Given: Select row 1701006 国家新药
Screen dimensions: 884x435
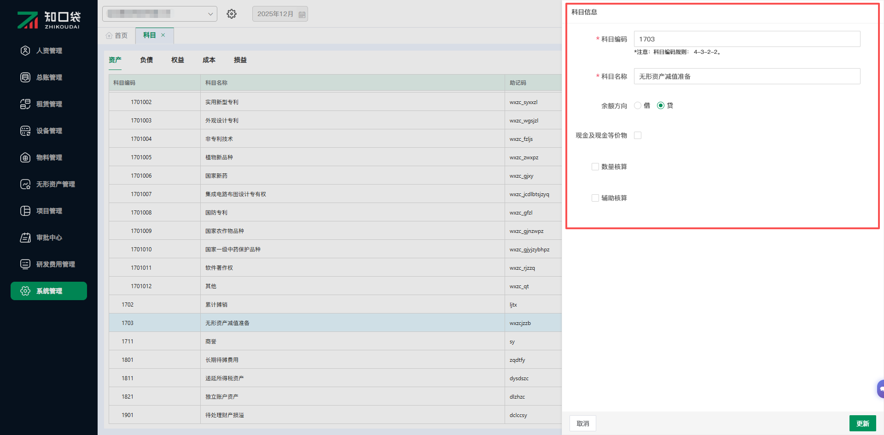Looking at the screenshot, I should 335,176.
